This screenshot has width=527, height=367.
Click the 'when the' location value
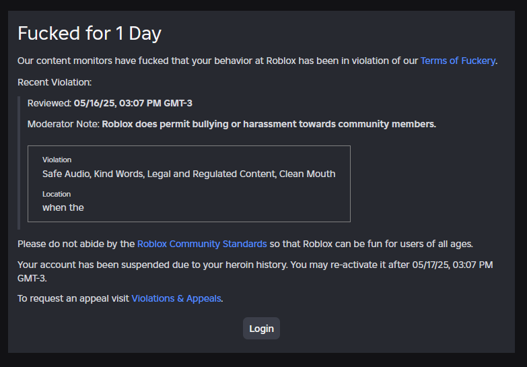pyautogui.click(x=63, y=207)
